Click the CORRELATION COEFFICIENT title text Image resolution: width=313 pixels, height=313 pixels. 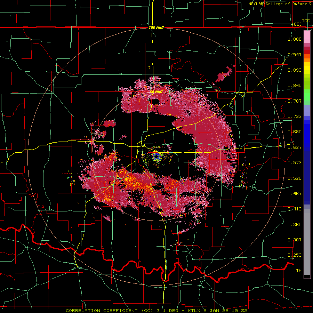(x=102, y=311)
